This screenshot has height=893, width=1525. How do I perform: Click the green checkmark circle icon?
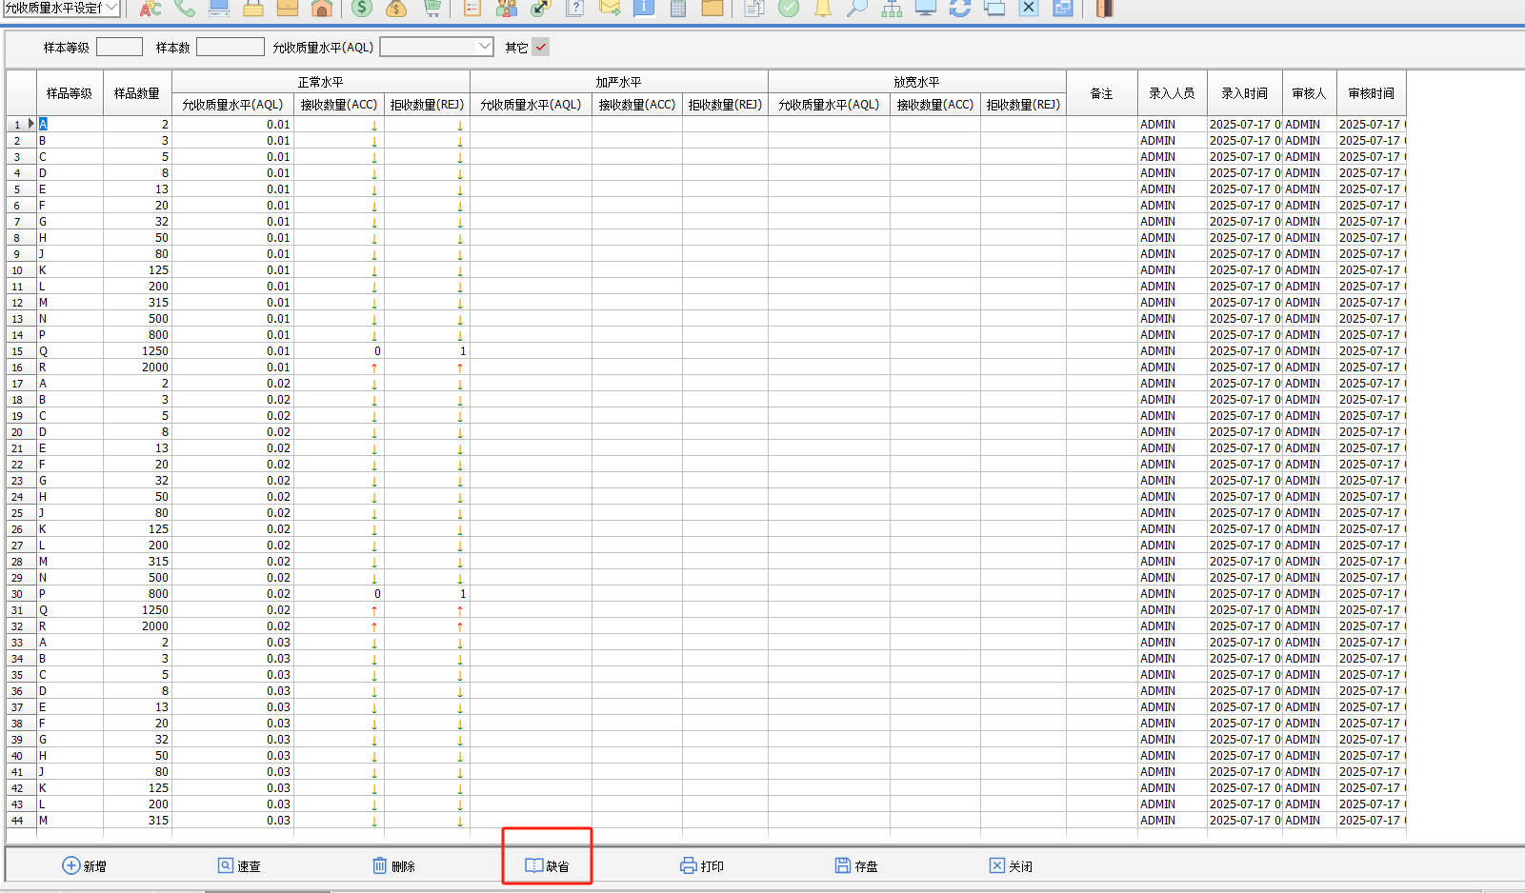789,9
